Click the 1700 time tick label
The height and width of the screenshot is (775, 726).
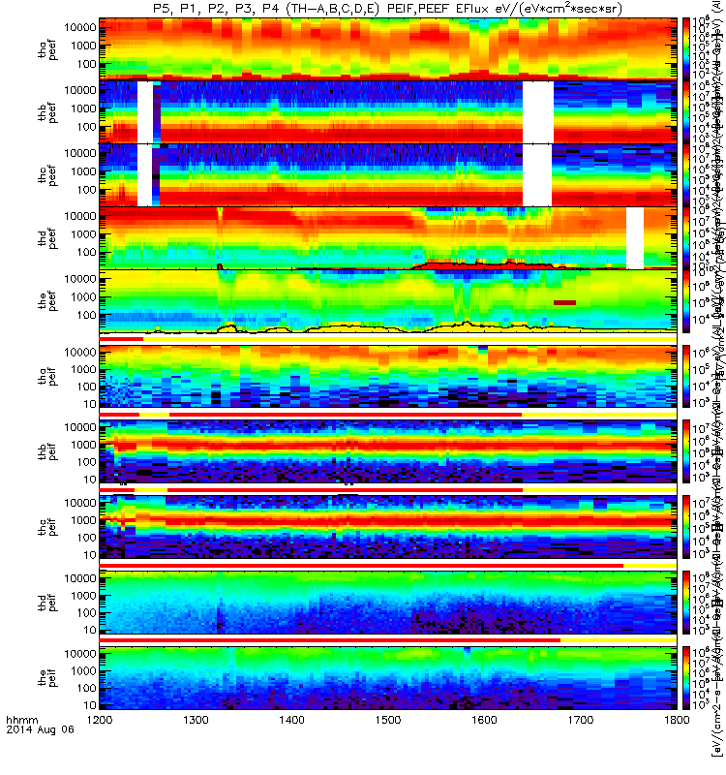(580, 720)
